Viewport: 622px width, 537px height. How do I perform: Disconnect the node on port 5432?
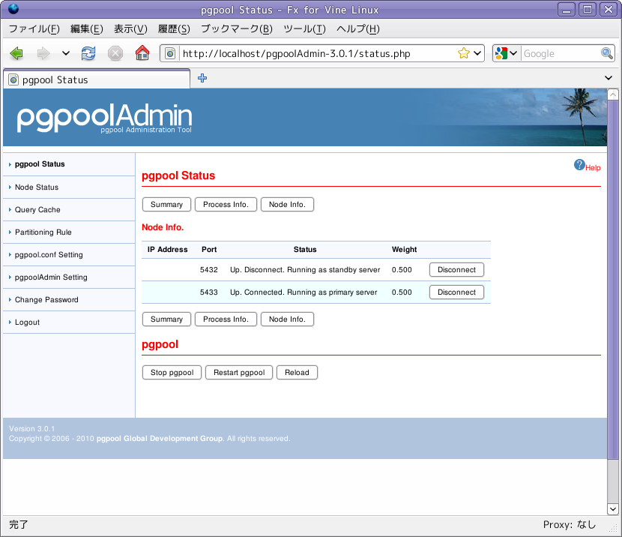pyautogui.click(x=456, y=270)
